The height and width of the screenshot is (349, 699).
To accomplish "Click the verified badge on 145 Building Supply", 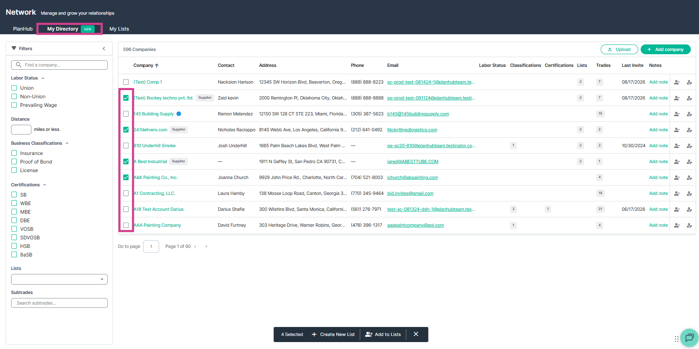I will click(179, 114).
